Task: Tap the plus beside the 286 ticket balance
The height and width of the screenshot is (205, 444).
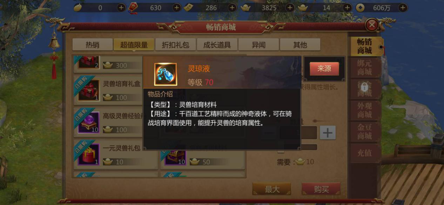Action: point(233,8)
